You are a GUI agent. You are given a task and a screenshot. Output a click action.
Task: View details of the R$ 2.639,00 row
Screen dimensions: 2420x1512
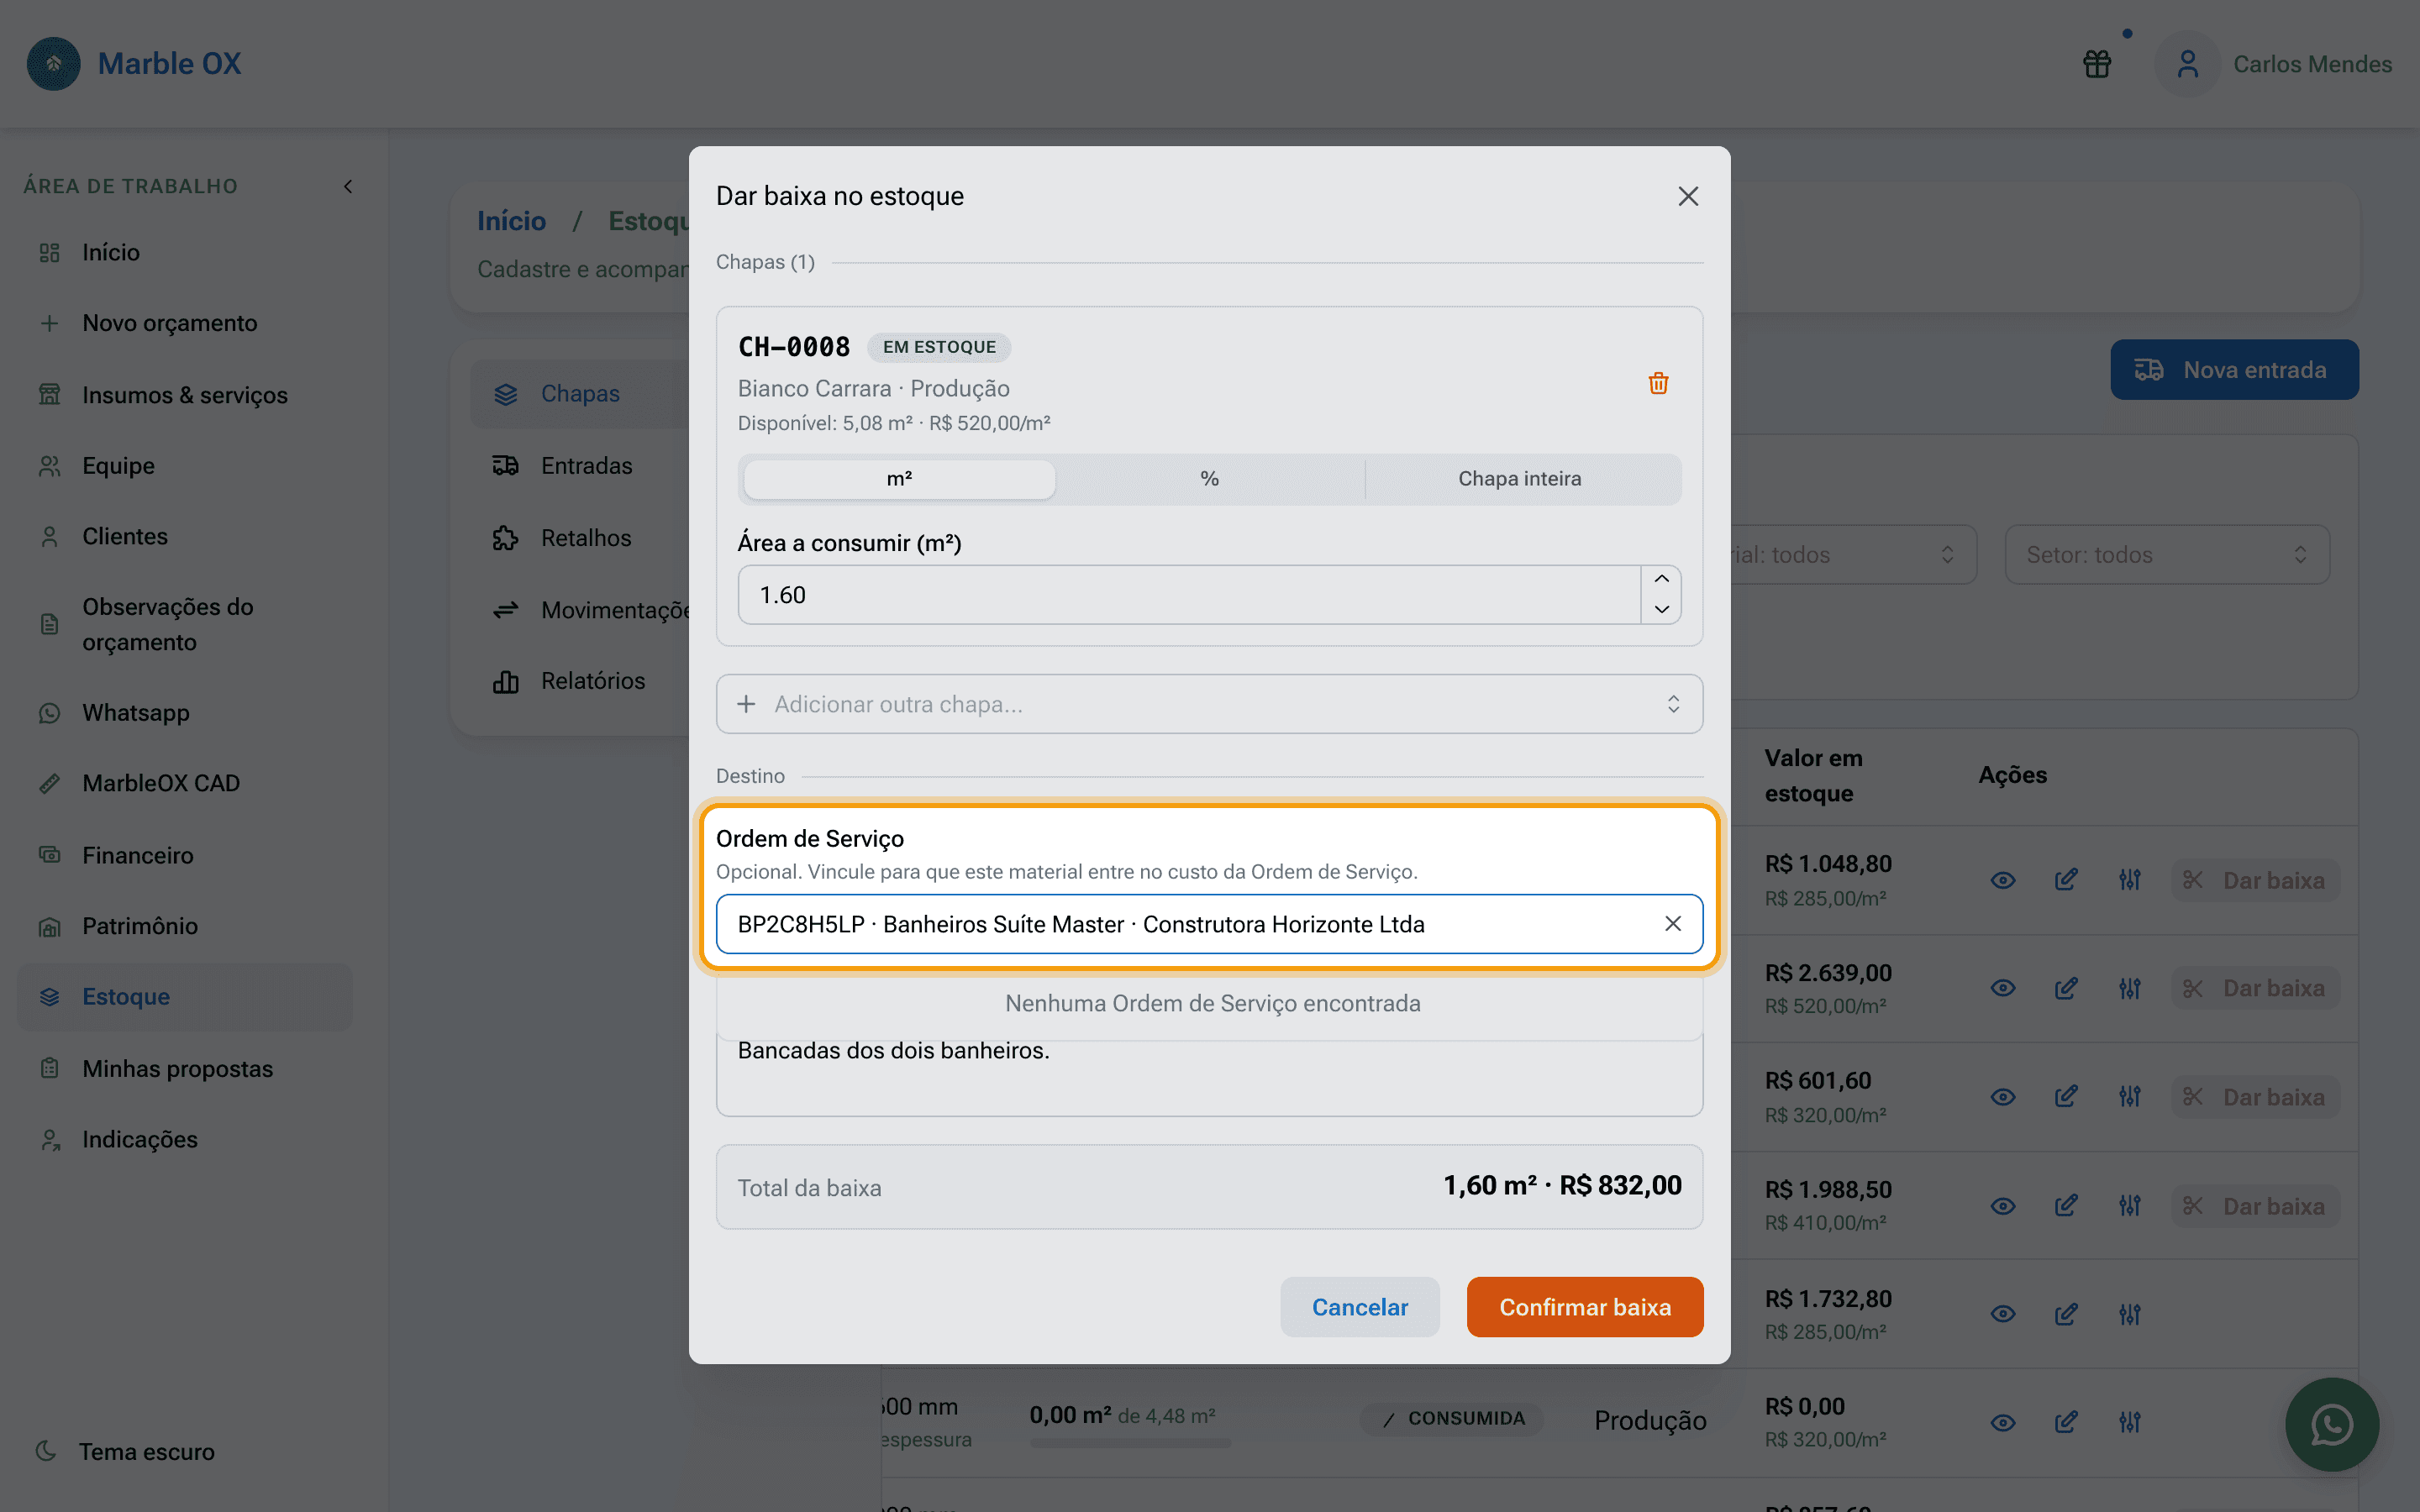pyautogui.click(x=2002, y=989)
